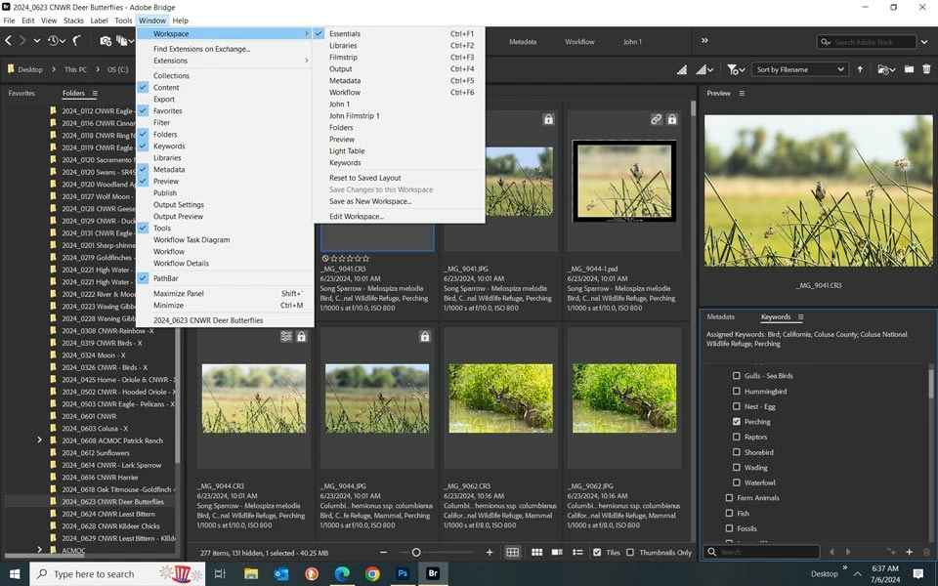Toggle ascending sort order arrow
This screenshot has width=938, height=586.
coord(860,69)
